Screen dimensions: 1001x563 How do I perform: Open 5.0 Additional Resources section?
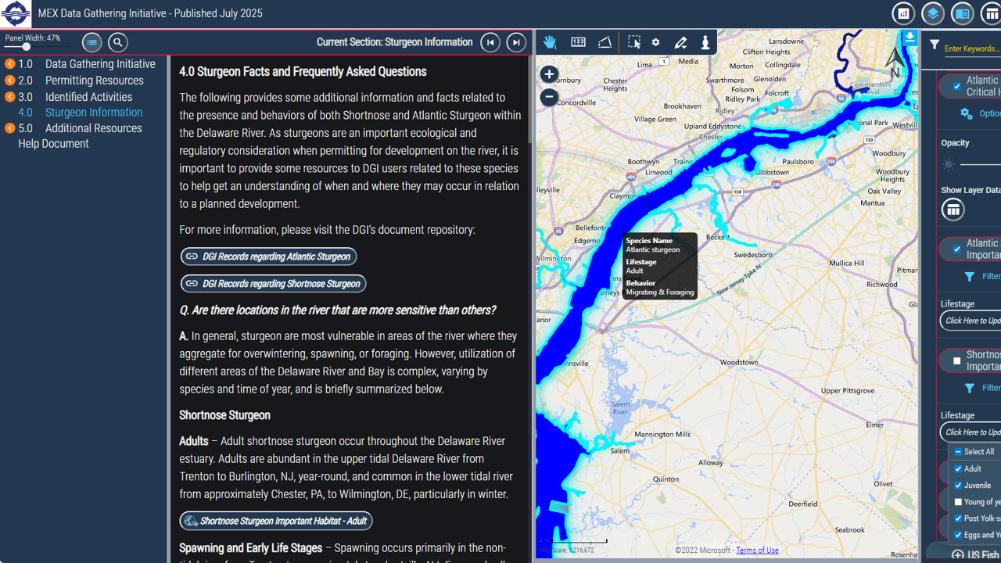[x=93, y=128]
